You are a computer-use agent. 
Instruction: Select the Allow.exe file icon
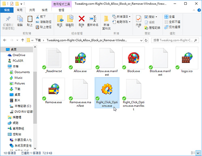click(x=80, y=58)
